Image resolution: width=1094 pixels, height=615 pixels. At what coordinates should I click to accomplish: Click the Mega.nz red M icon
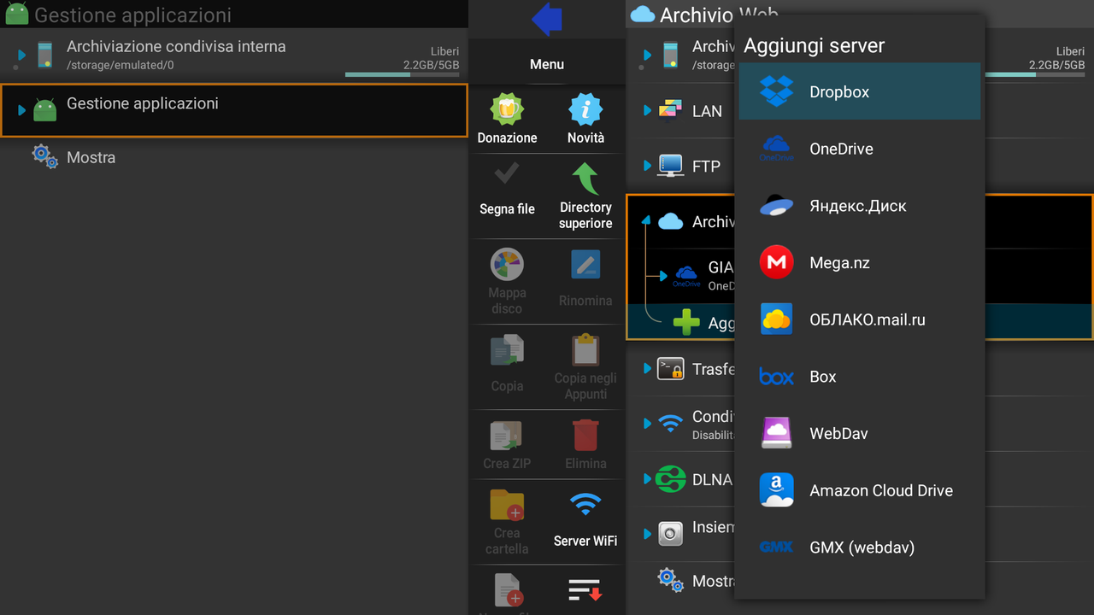coord(776,263)
